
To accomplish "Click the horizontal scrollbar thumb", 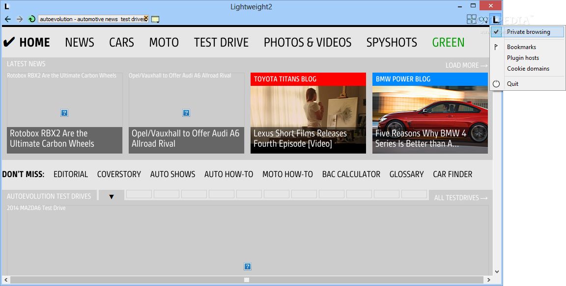I will [247, 280].
